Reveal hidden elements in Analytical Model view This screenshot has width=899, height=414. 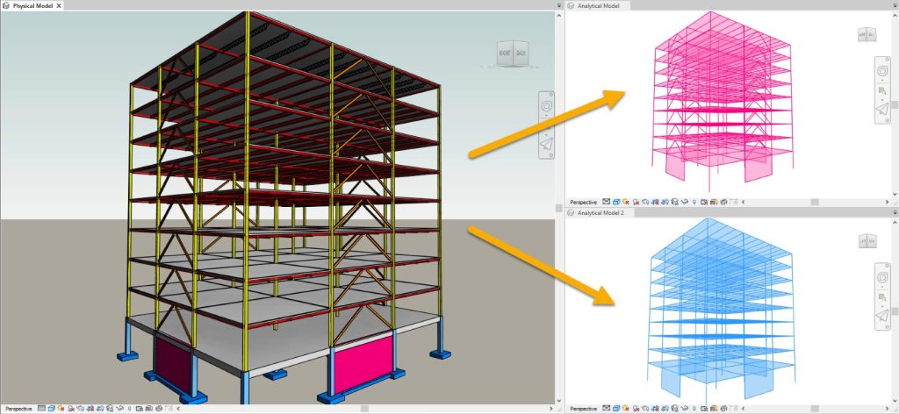(694, 202)
